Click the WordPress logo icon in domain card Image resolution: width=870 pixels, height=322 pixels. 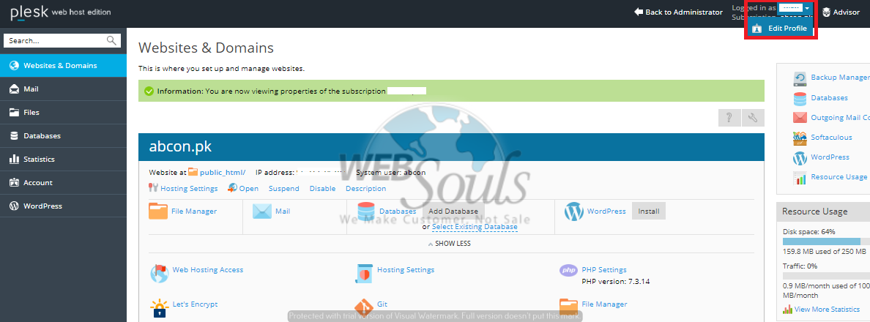pos(573,211)
